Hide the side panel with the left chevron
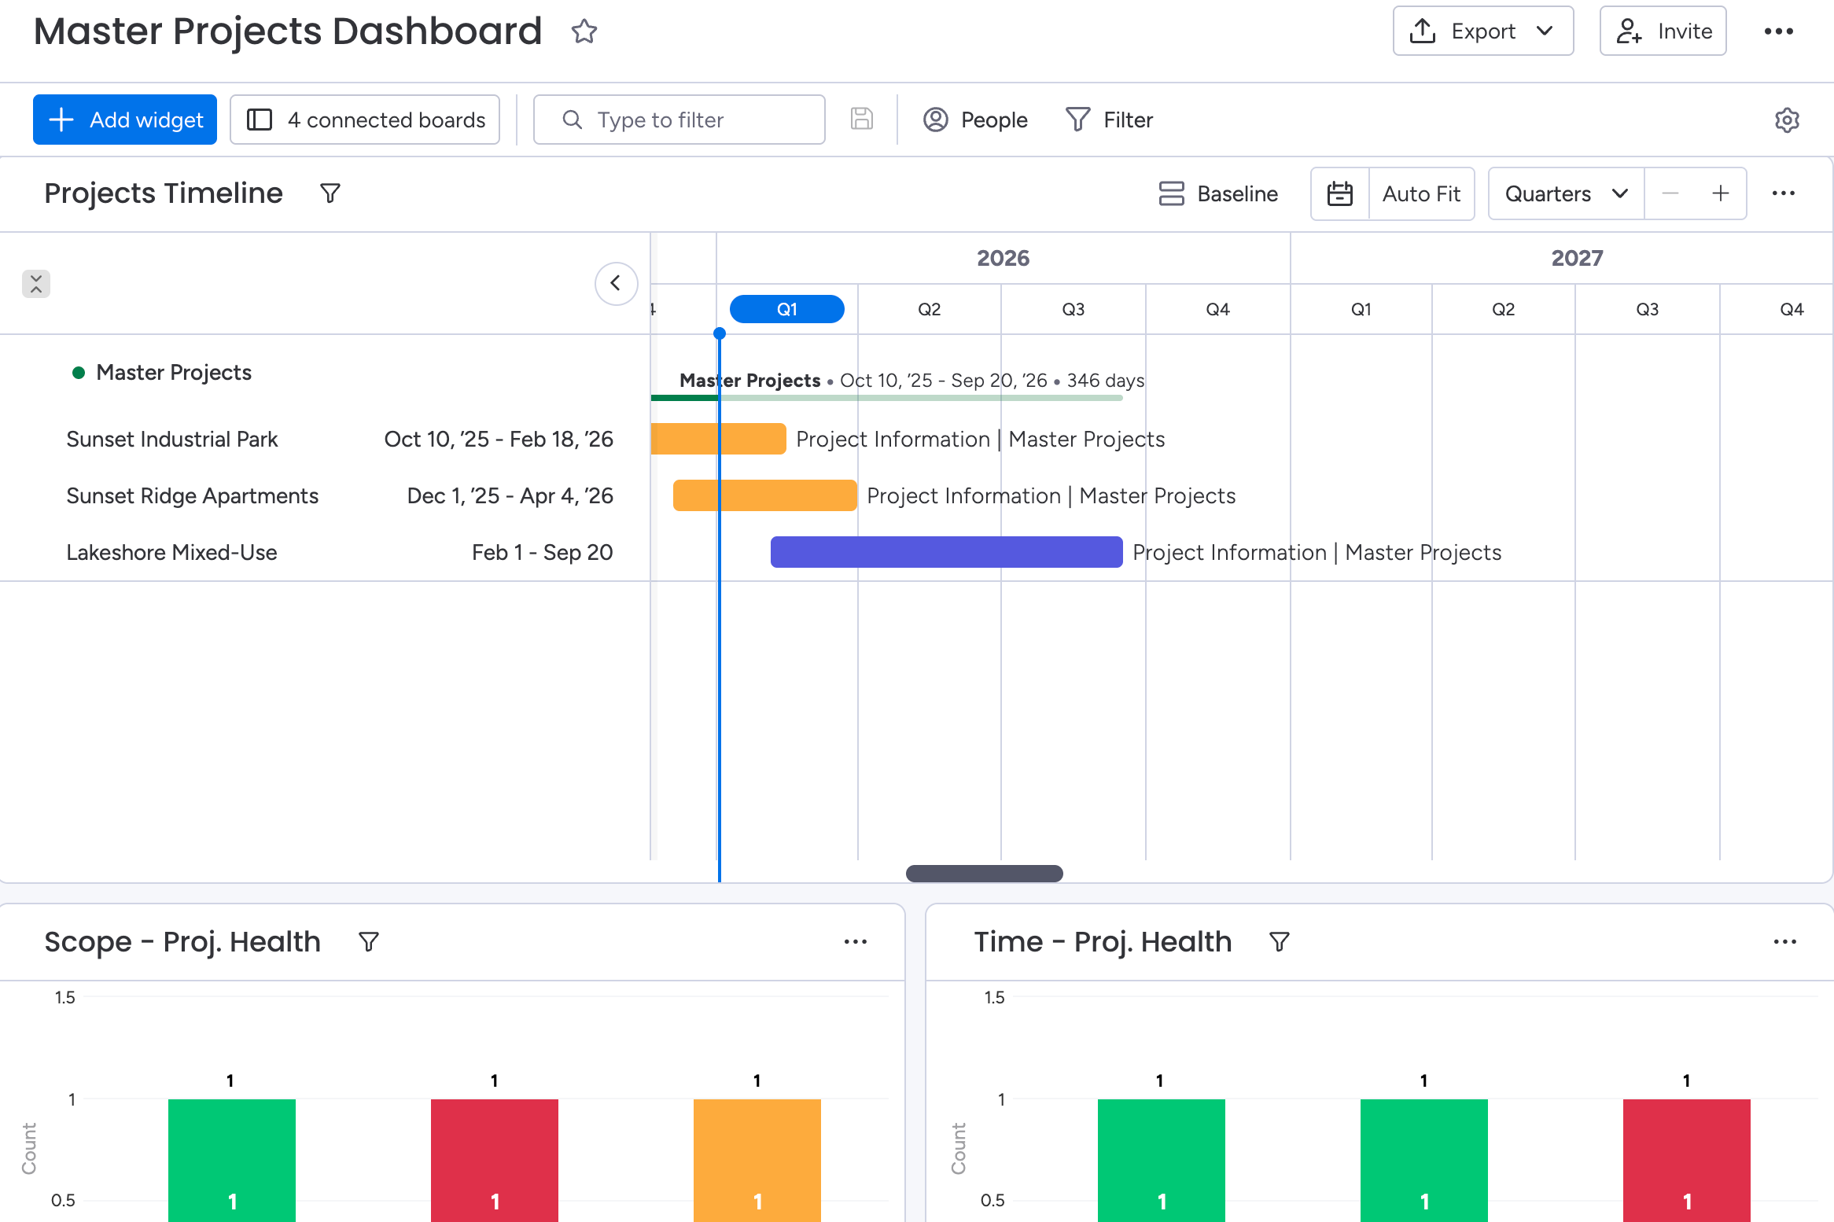1834x1222 pixels. 616,283
